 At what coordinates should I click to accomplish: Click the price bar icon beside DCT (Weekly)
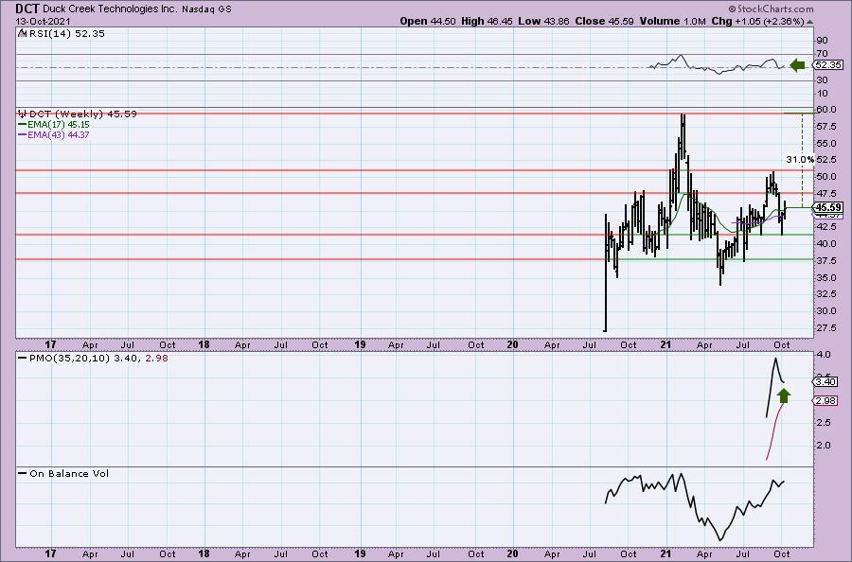23,114
